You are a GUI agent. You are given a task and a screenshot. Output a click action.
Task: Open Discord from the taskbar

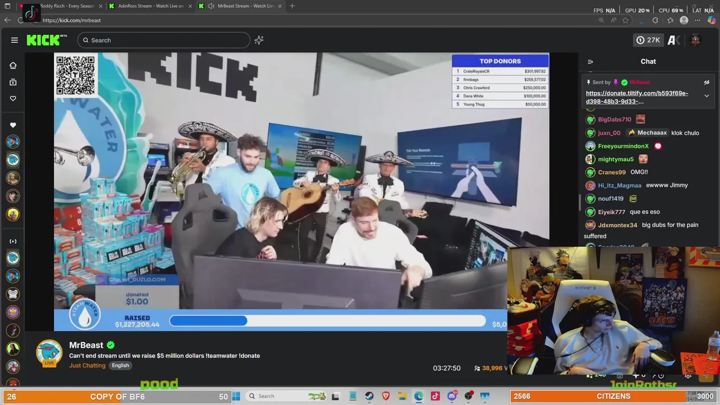pyautogui.click(x=452, y=396)
